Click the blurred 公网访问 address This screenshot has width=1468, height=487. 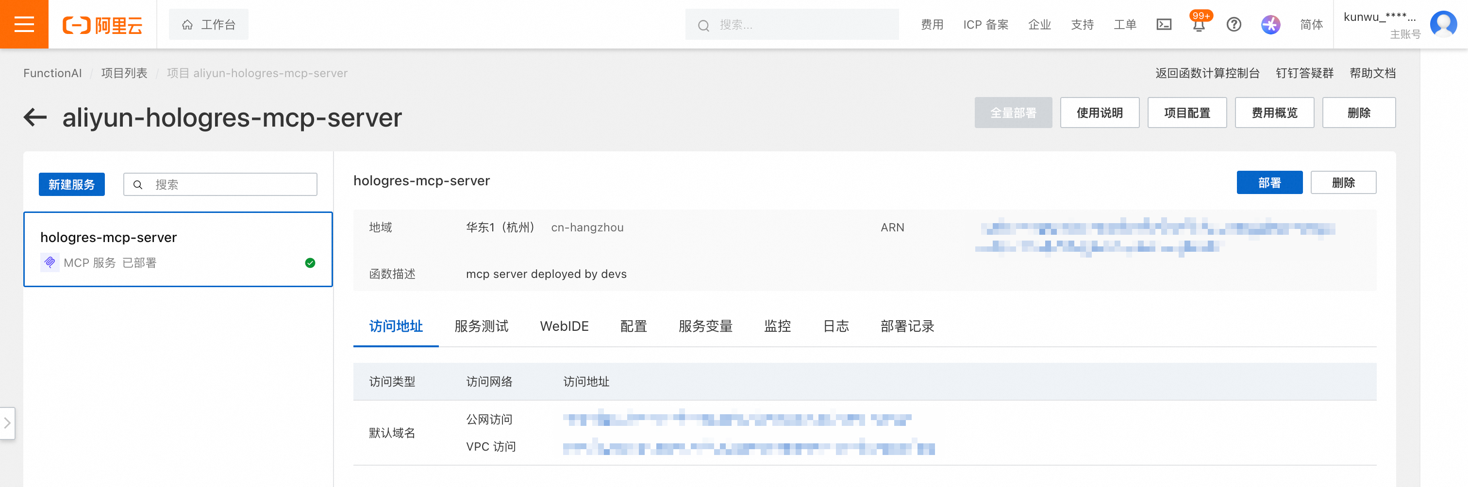[x=737, y=420]
